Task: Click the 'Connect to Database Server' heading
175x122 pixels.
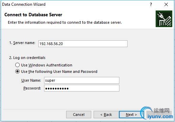Action: click(x=33, y=15)
